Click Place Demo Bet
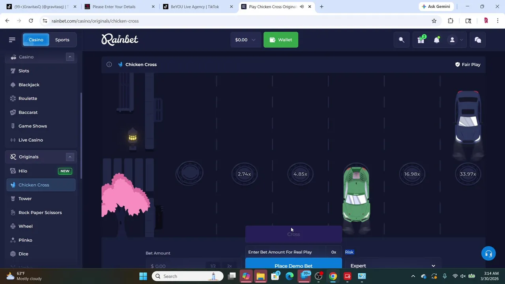This screenshot has height=284, width=505. point(294,264)
